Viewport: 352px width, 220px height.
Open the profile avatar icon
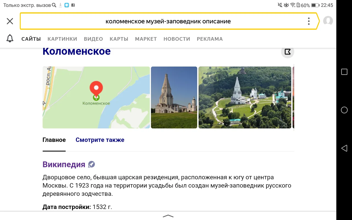click(x=328, y=21)
